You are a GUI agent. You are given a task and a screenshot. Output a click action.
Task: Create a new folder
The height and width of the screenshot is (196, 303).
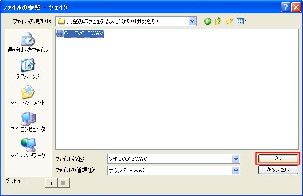coord(229,21)
